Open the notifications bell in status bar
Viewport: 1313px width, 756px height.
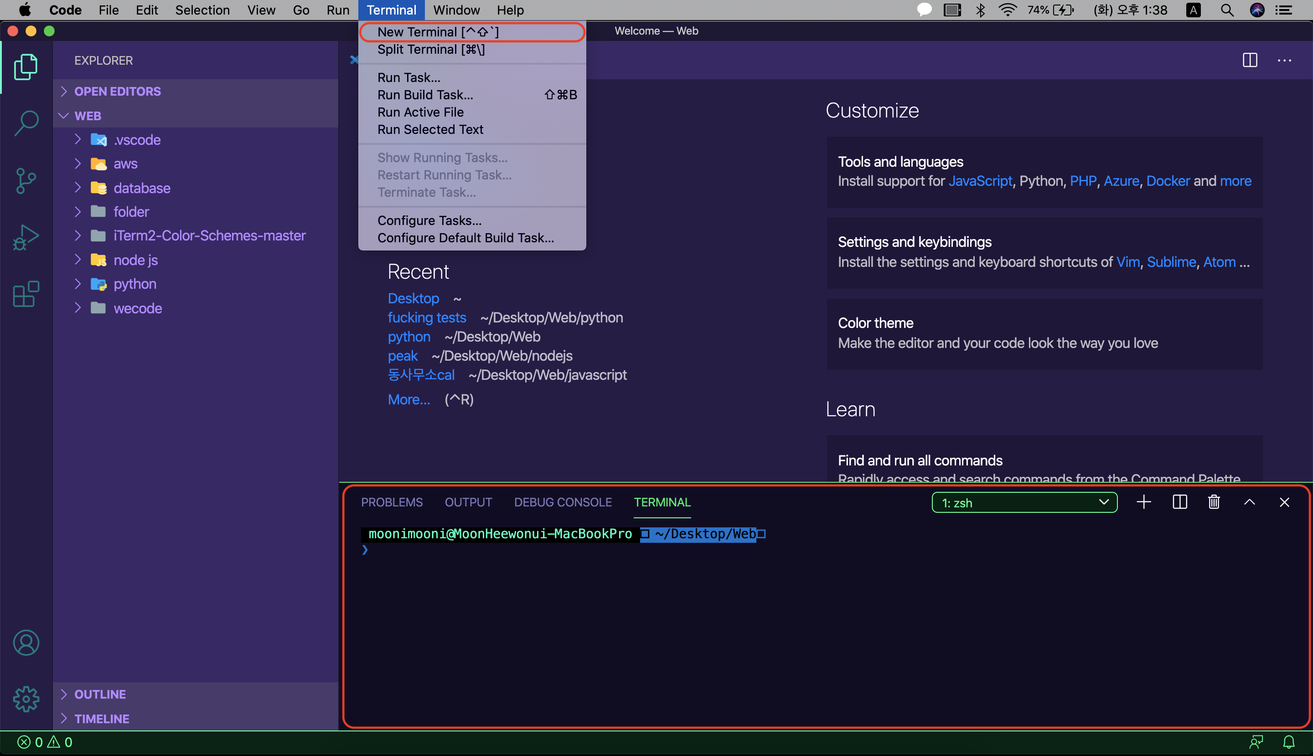tap(1288, 742)
